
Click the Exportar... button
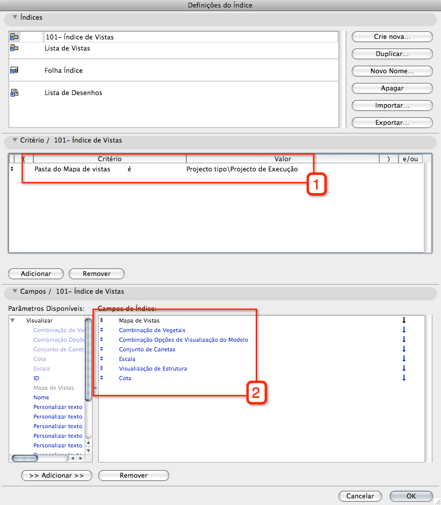pyautogui.click(x=392, y=123)
